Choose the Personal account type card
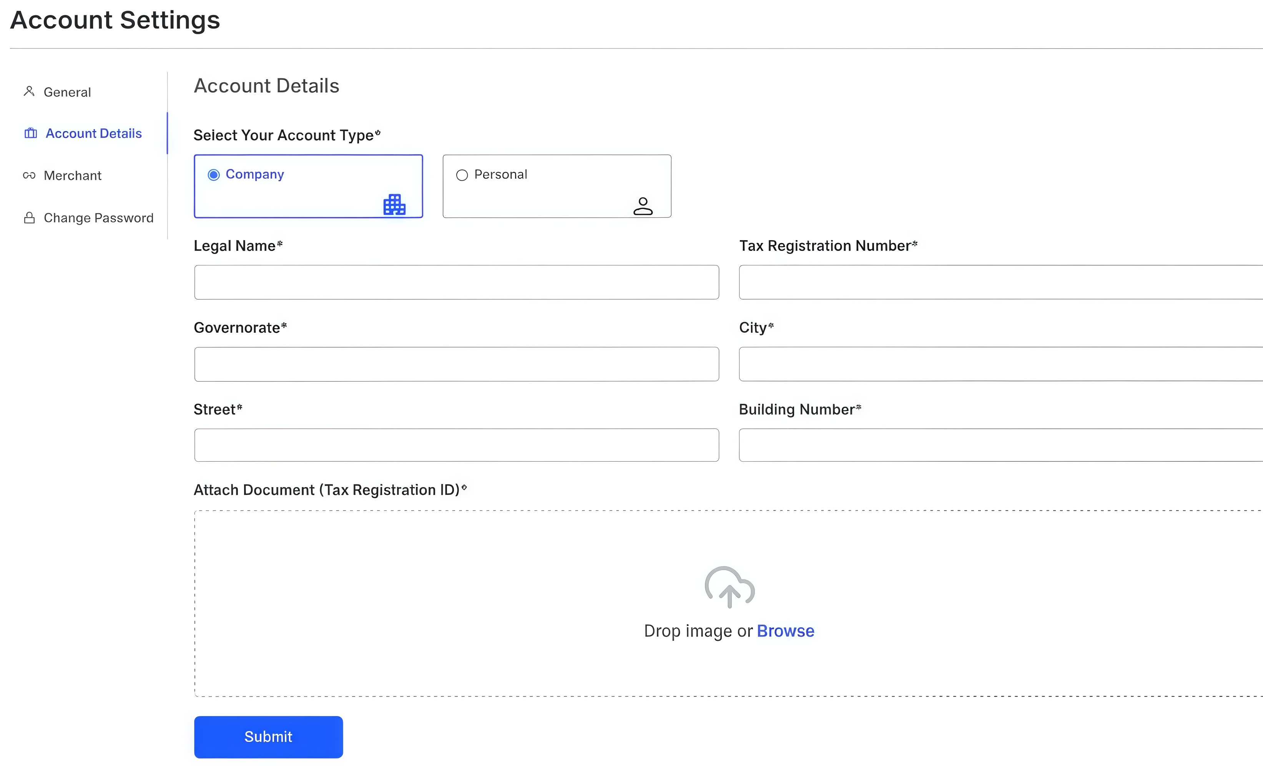The height and width of the screenshot is (766, 1263). [x=557, y=186]
